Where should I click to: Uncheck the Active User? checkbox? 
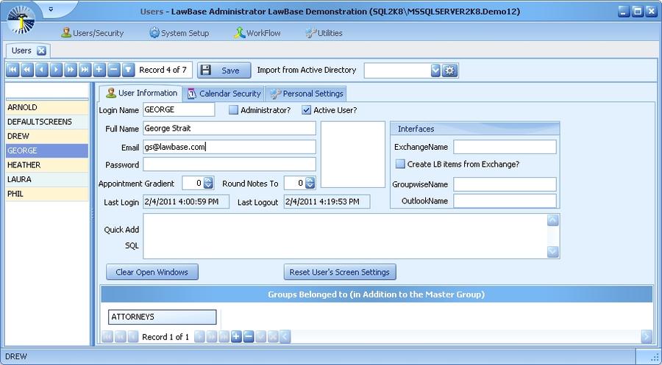click(x=307, y=110)
